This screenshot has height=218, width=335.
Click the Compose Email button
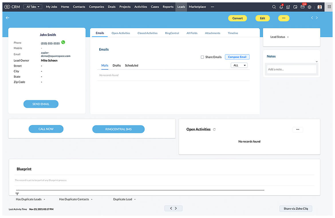click(237, 57)
